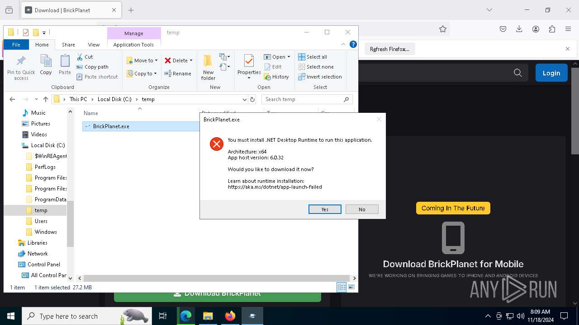Screen dimensions: 579x325
Task: Open the Delete dropdown arrow
Action: [x=191, y=60]
